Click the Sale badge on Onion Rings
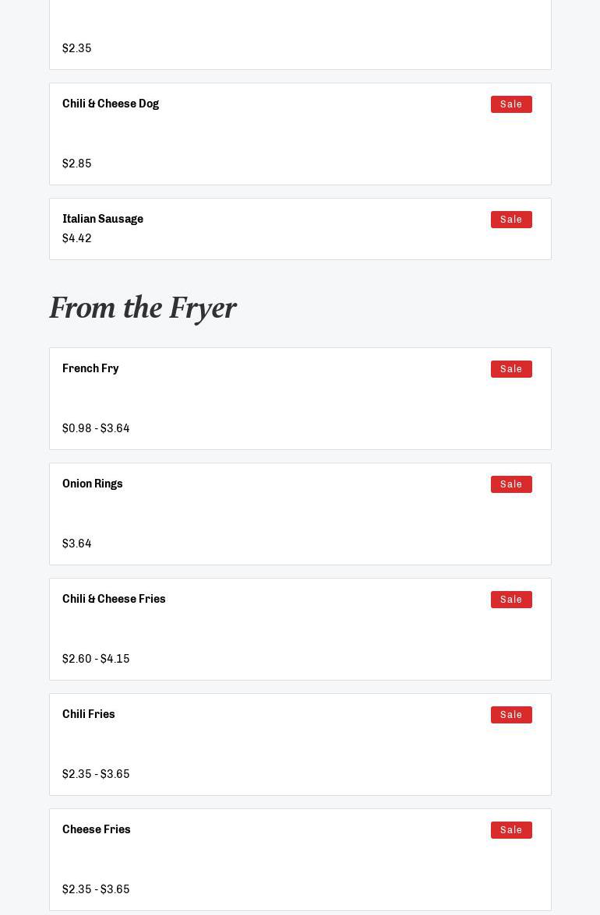 (x=511, y=484)
